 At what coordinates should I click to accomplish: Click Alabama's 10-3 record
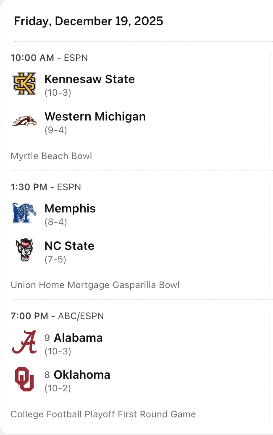tap(58, 351)
